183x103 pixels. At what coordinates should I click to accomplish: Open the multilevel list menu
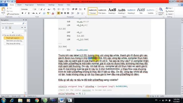tap(68, 9)
